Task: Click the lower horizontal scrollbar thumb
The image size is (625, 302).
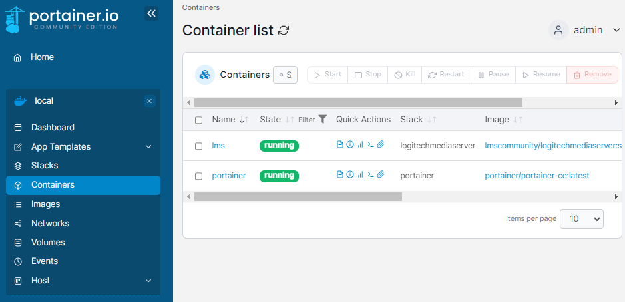Action: [298, 196]
